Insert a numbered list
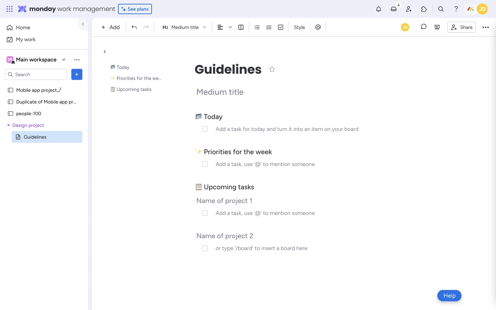496x310 pixels. [x=269, y=27]
